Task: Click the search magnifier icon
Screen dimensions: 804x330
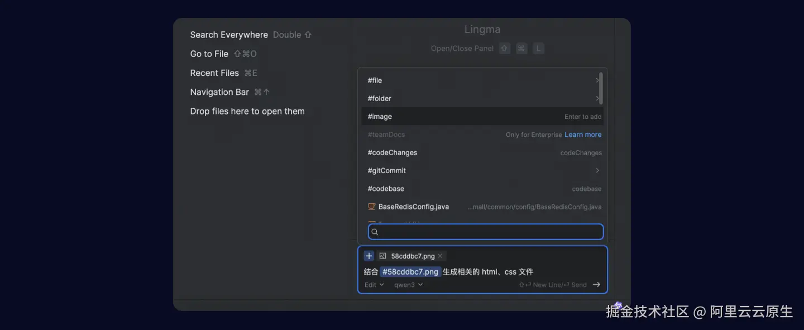Action: 375,232
